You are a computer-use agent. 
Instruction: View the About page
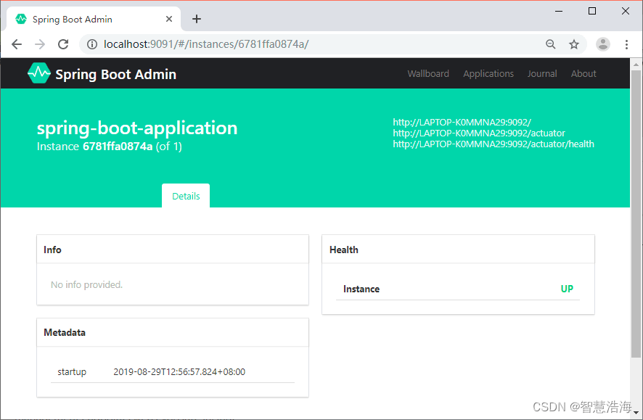(x=583, y=73)
